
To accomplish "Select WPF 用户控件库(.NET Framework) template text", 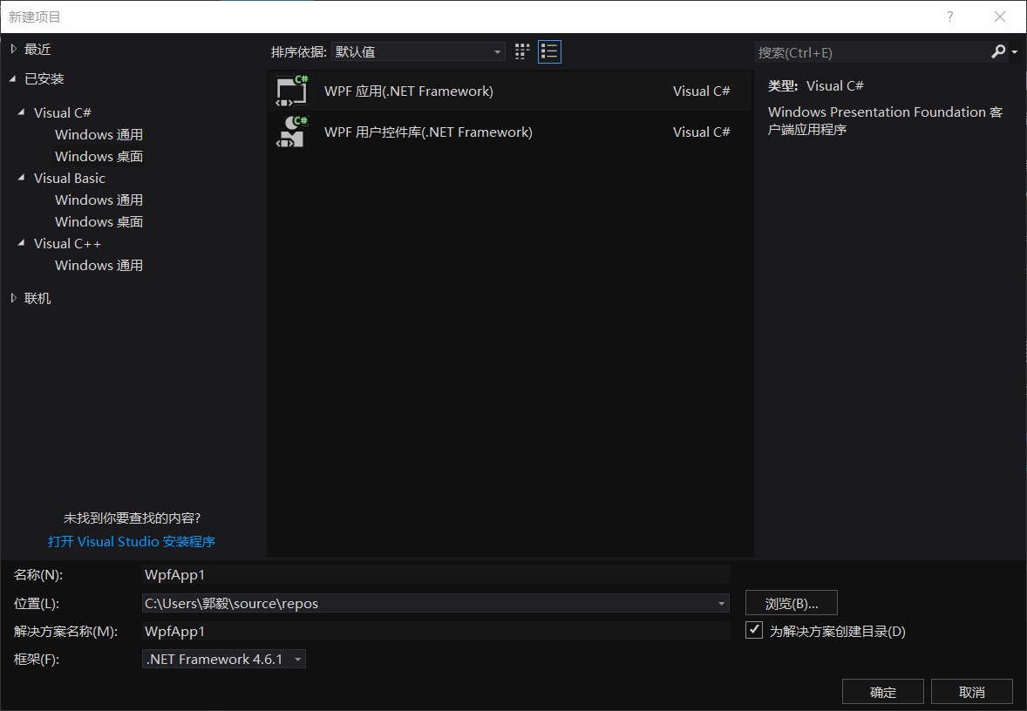I will [428, 132].
